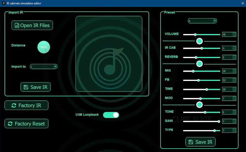The height and width of the screenshot is (152, 246).
Task: Click the TIME slider handle
Action: coord(207,89)
